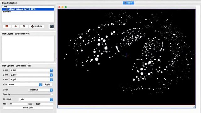The width and height of the screenshot is (201, 113).
Task: Open the Color aliceblue dropdown
Action: [x=41, y=90]
